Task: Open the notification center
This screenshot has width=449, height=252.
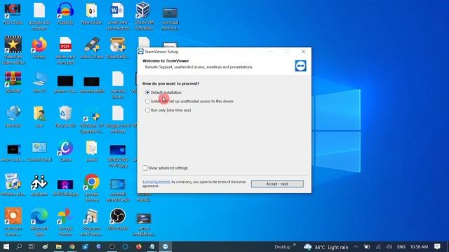Action: (x=437, y=246)
